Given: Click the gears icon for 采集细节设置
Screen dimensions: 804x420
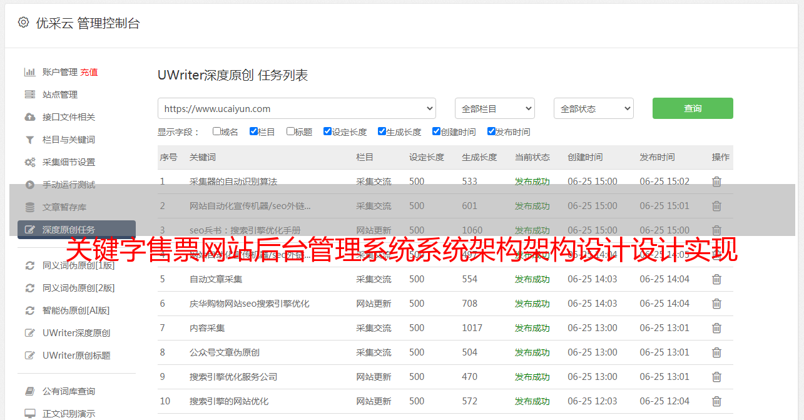Looking at the screenshot, I should tap(29, 162).
